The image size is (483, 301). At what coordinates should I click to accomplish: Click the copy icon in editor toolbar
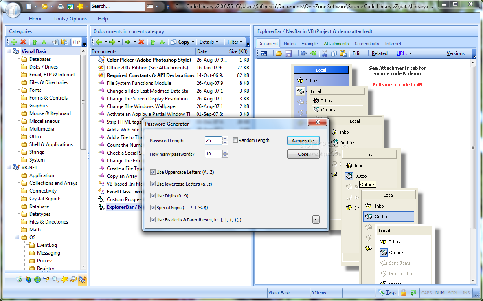[334, 53]
